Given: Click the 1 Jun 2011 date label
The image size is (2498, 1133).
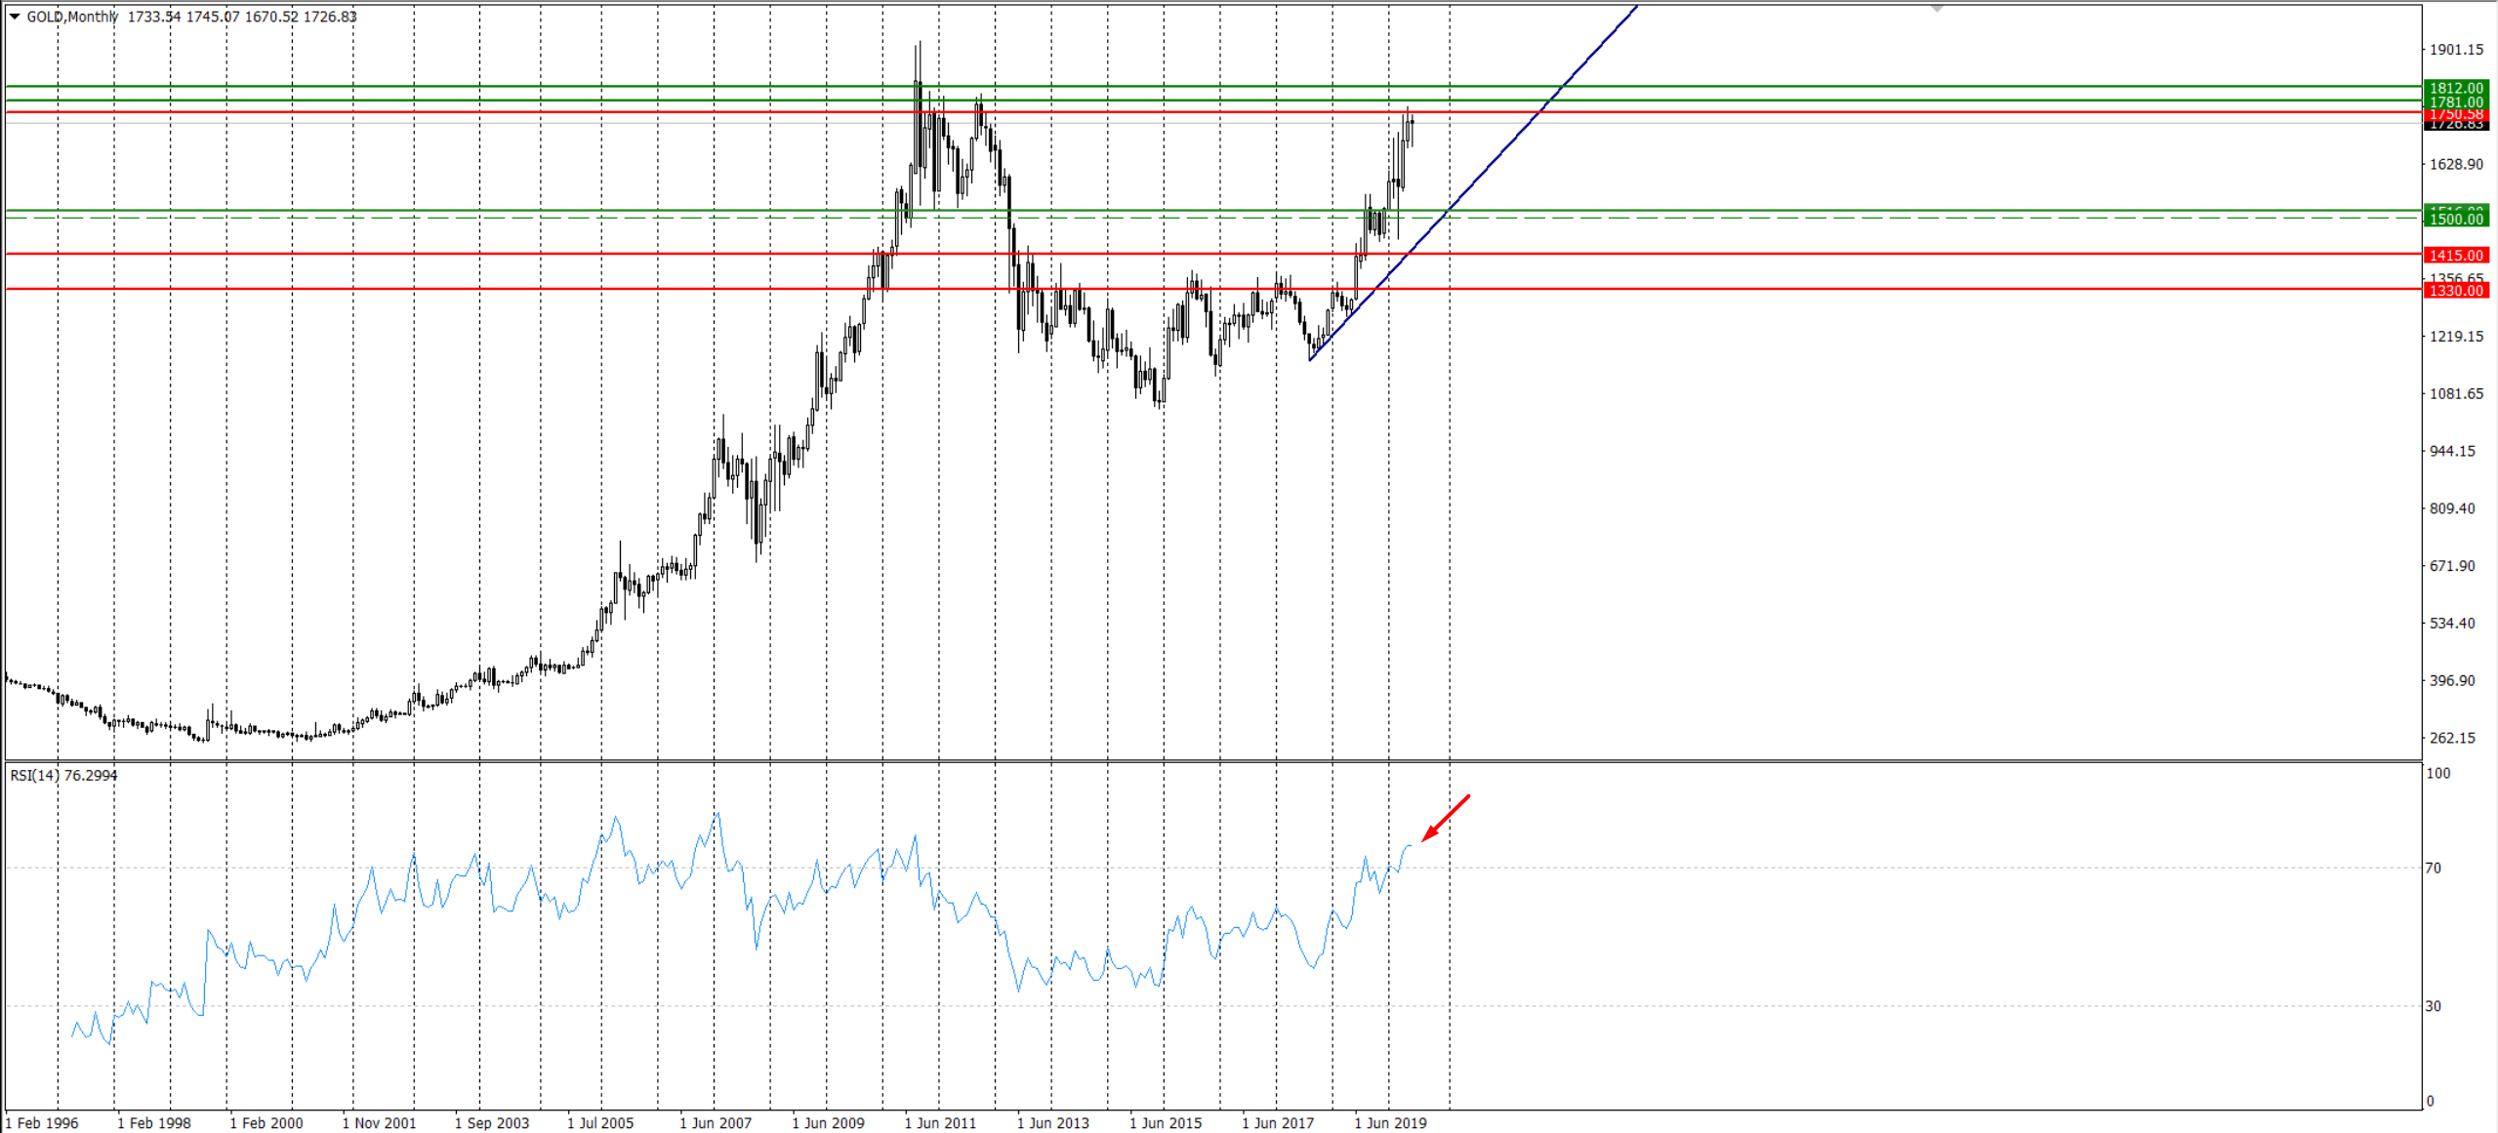Looking at the screenshot, I should click(939, 1123).
